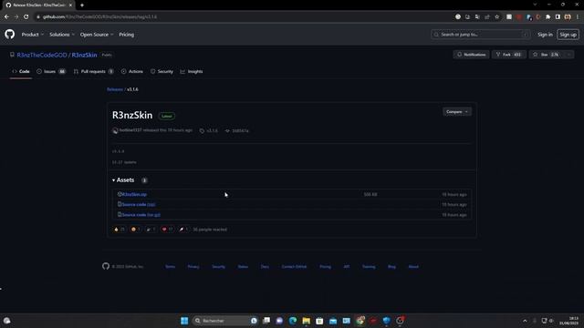The height and width of the screenshot is (328, 584).
Task: Open footer Terms link
Action: coord(171,267)
